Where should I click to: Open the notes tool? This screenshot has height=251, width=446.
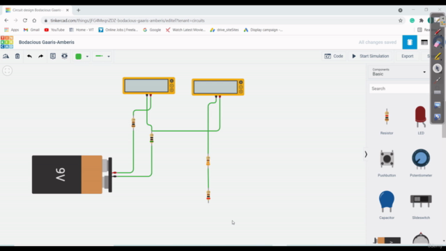(53, 56)
